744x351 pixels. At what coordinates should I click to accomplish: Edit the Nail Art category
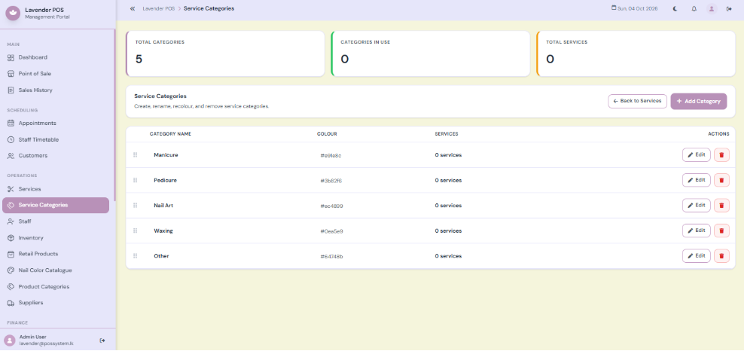697,205
